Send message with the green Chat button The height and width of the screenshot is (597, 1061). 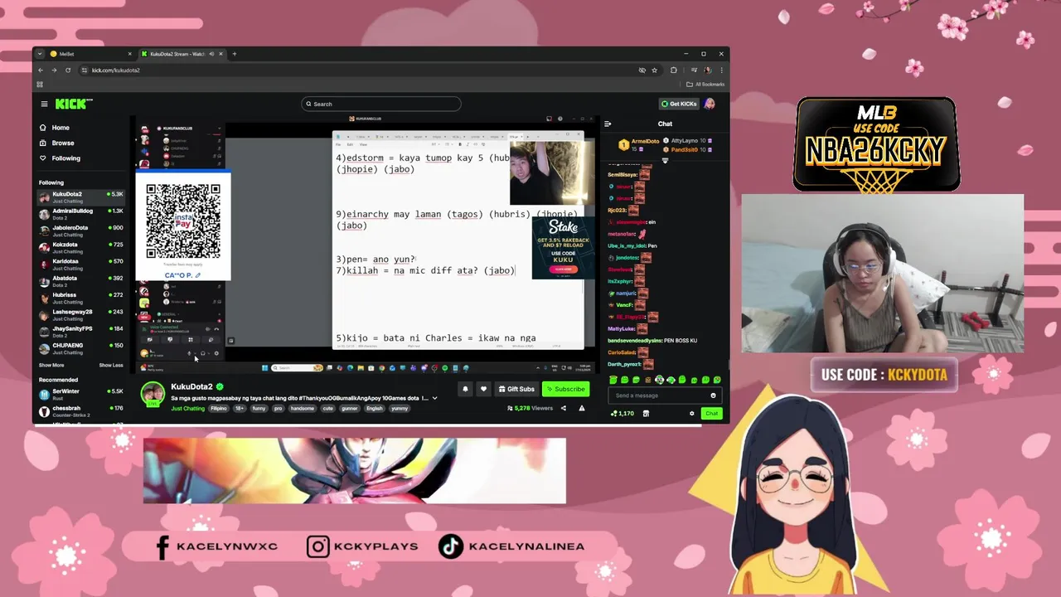click(711, 413)
